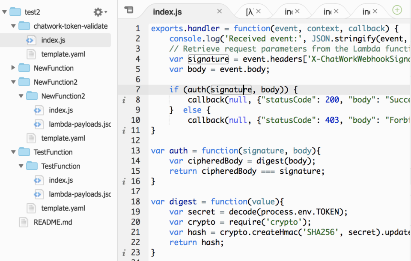Create a new tab with the plus icon

[396, 11]
